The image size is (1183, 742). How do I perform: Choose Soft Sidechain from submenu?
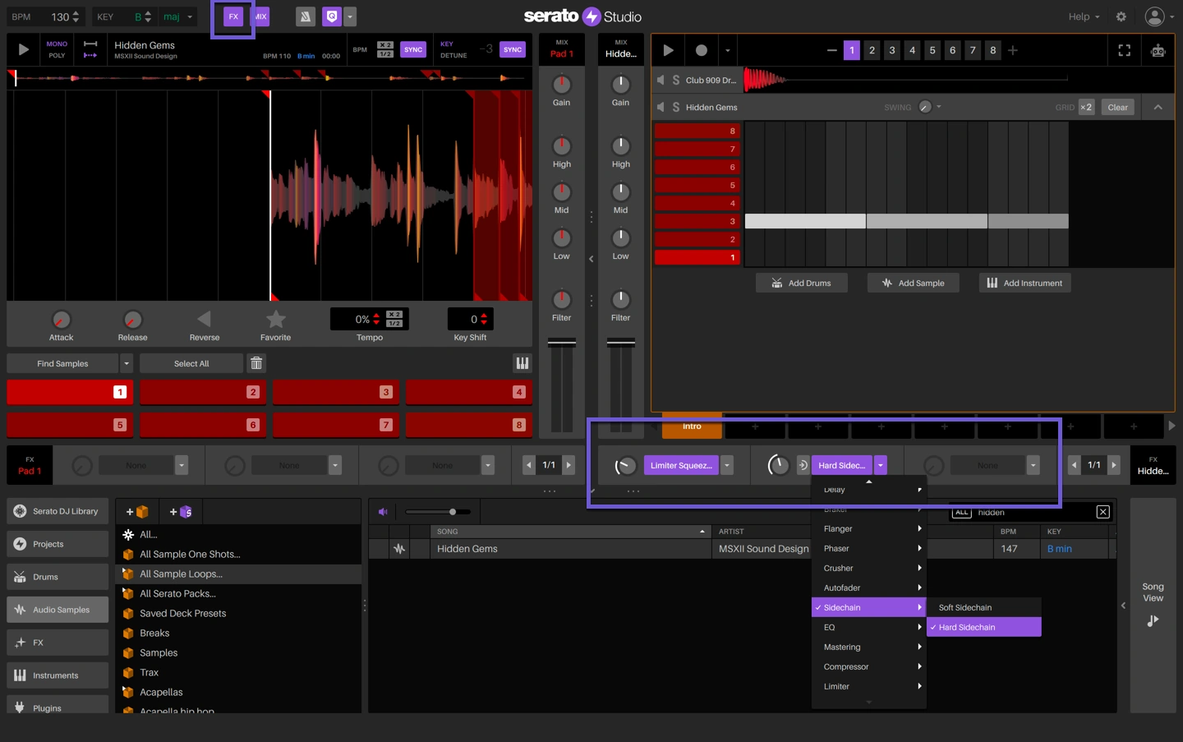click(x=965, y=607)
